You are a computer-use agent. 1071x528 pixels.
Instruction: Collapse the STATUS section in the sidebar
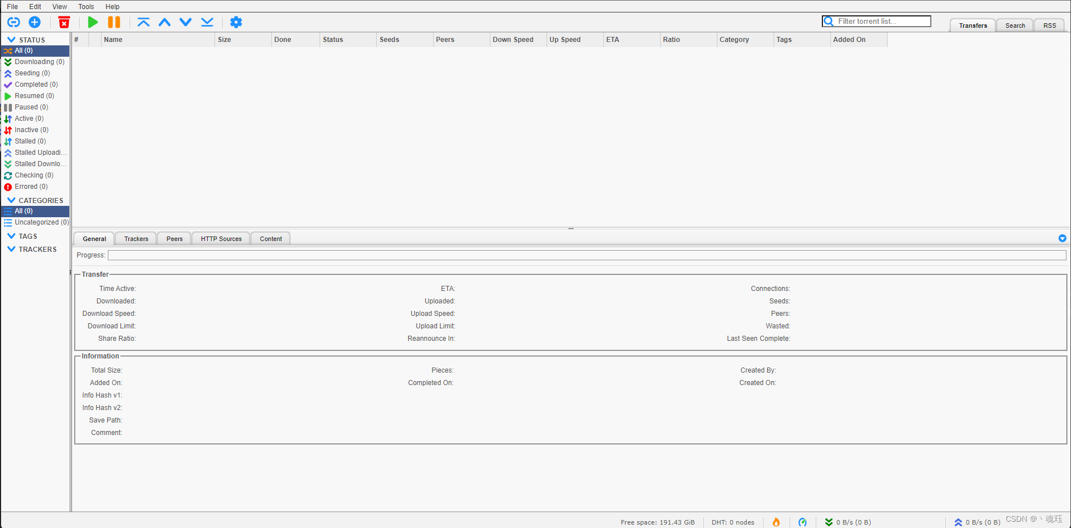[x=11, y=39]
